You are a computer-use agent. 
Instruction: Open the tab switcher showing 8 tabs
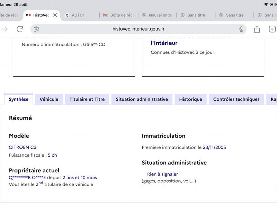click(x=272, y=29)
